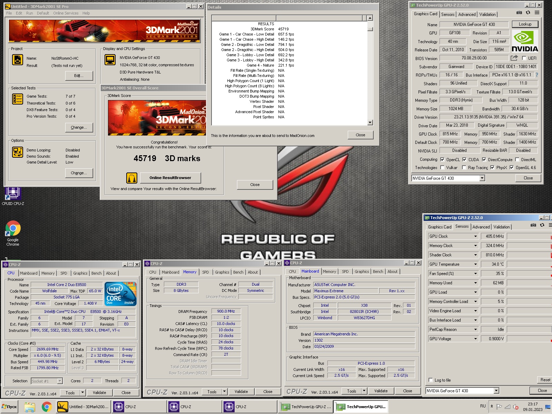Toggle the DirectML checkbox
Screen dimensions: 552x414
tap(517, 159)
